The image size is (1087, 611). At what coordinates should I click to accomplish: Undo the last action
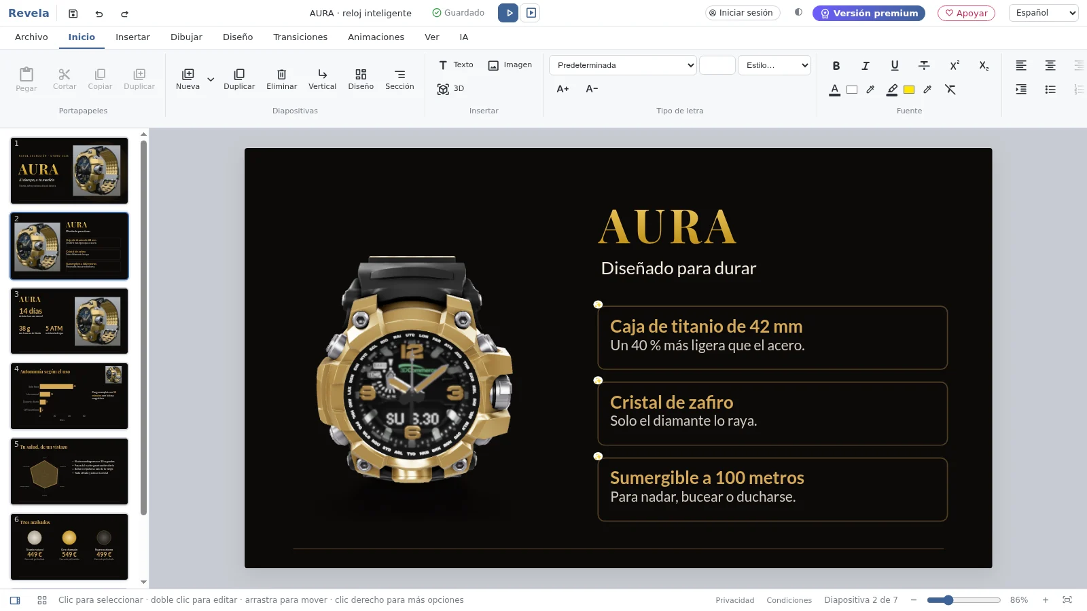(x=99, y=14)
